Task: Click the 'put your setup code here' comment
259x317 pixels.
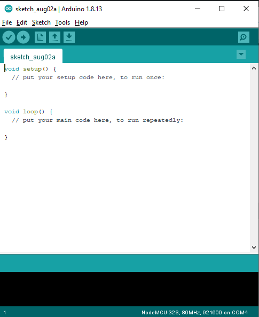Action: pos(88,78)
